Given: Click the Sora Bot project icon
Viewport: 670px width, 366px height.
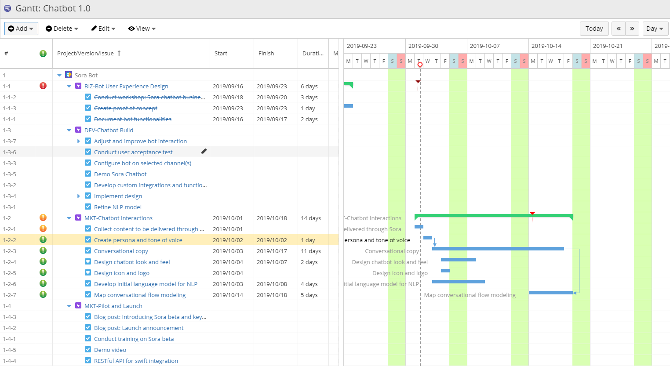Looking at the screenshot, I should [68, 75].
